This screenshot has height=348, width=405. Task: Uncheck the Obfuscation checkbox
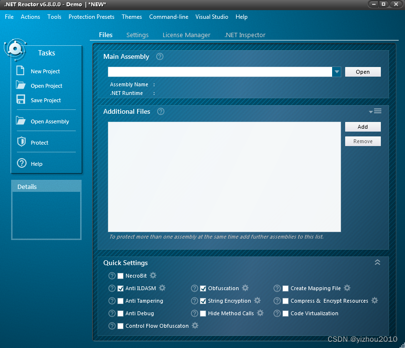click(x=203, y=288)
